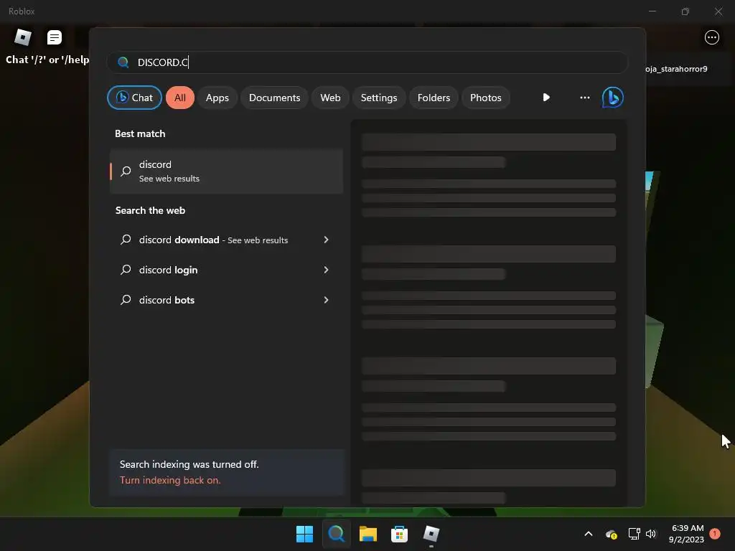Click the magnifier icon beside the discord best match
735x551 pixels.
[x=126, y=171]
